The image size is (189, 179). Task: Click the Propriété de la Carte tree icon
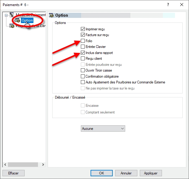[12, 26]
